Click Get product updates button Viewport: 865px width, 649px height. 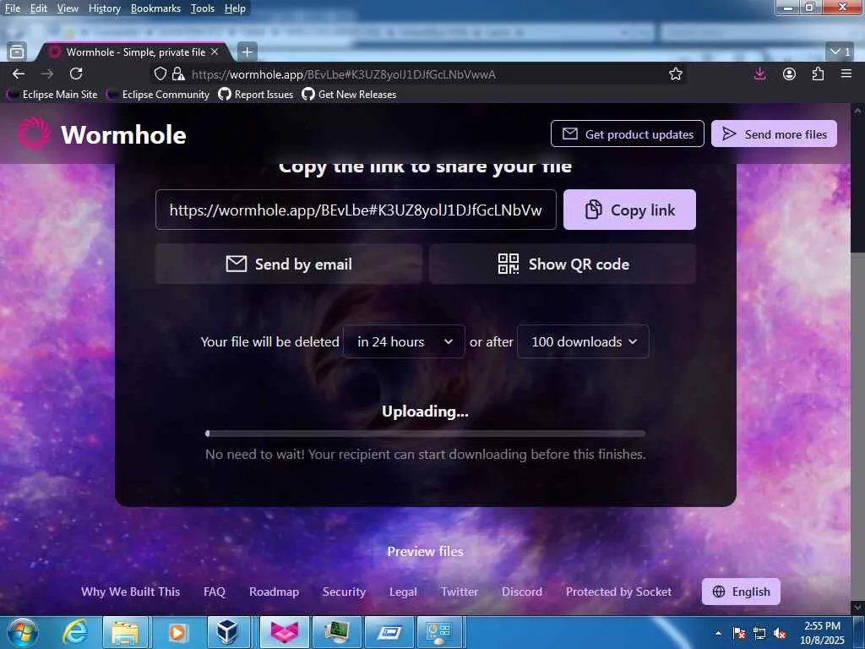tap(628, 134)
